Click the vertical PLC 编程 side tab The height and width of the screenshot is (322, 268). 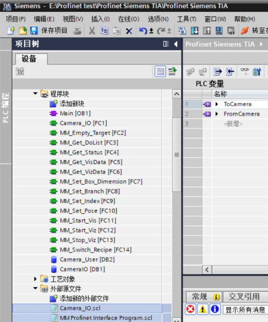(6, 107)
